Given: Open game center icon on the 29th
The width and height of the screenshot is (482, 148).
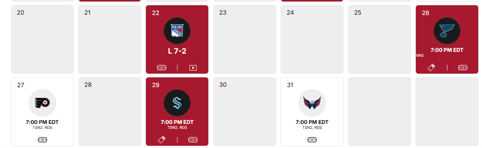Looking at the screenshot, I should 193,140.
